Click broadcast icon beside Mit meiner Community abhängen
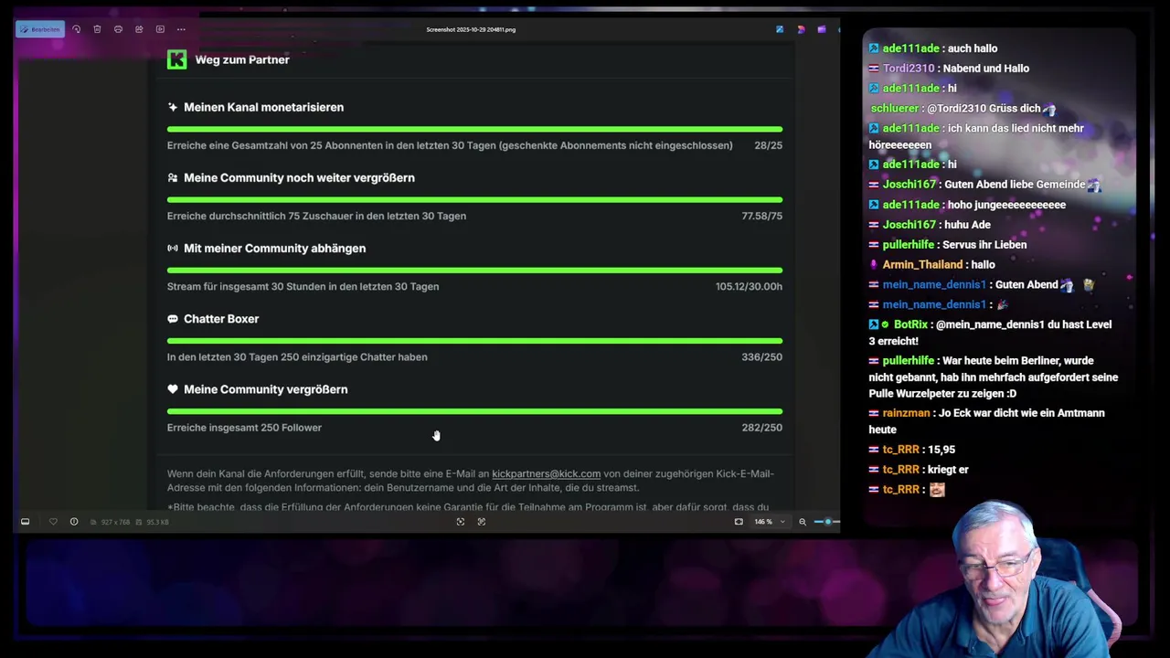This screenshot has width=1170, height=658. click(173, 249)
